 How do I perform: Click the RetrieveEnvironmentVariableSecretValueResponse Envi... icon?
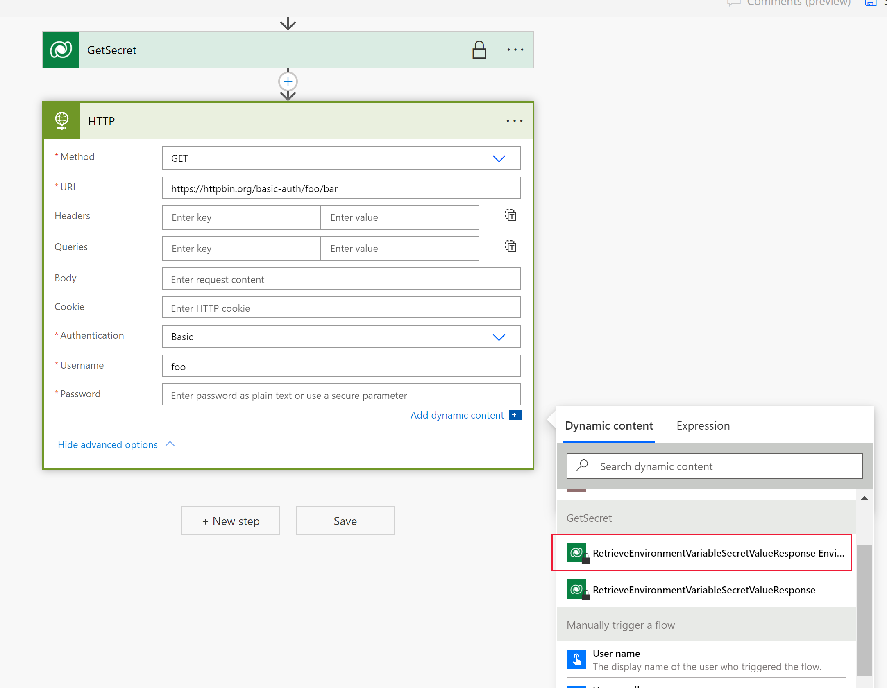[578, 553]
